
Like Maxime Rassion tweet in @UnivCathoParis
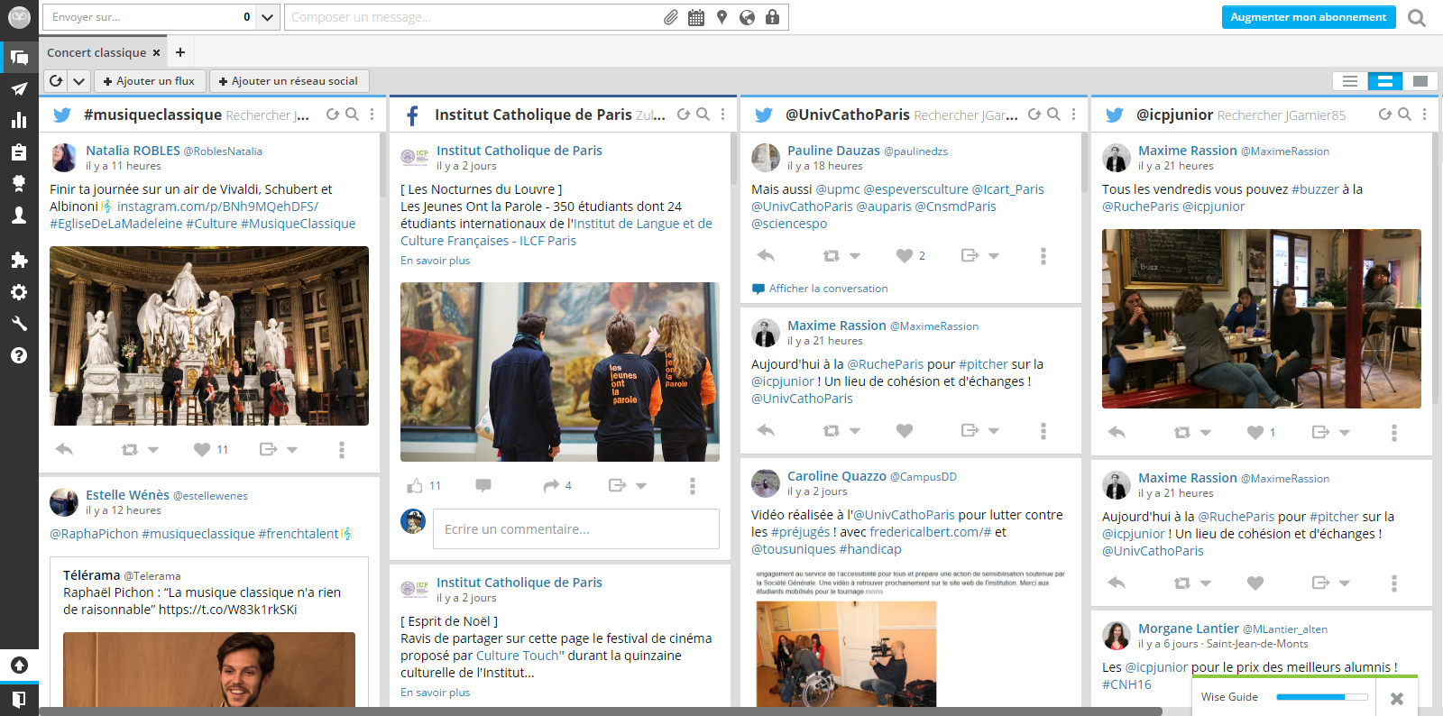point(905,431)
